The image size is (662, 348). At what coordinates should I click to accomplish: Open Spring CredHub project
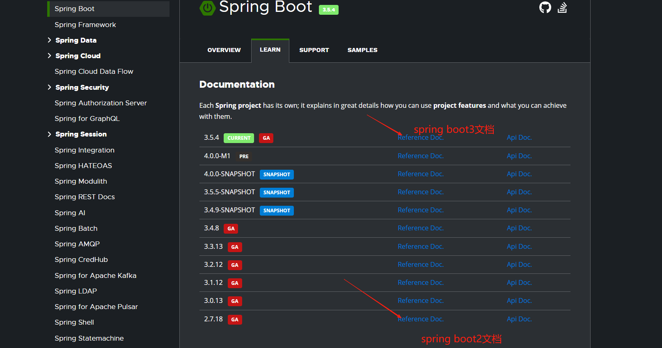pos(81,259)
